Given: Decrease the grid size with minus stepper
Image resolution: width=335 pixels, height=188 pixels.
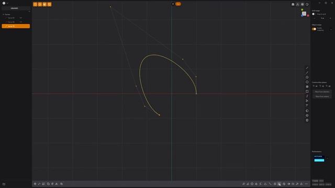Looking at the screenshot, I should [314, 18].
